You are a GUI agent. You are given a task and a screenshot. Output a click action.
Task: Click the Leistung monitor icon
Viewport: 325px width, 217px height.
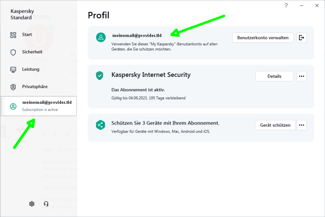tap(13, 70)
